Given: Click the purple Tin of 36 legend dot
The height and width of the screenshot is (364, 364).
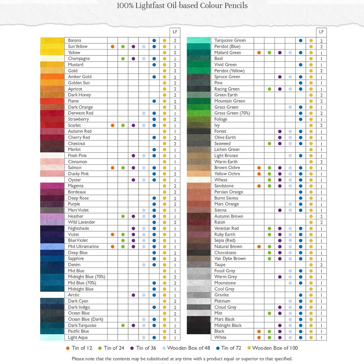Looking at the screenshot, I should click(x=132, y=348).
